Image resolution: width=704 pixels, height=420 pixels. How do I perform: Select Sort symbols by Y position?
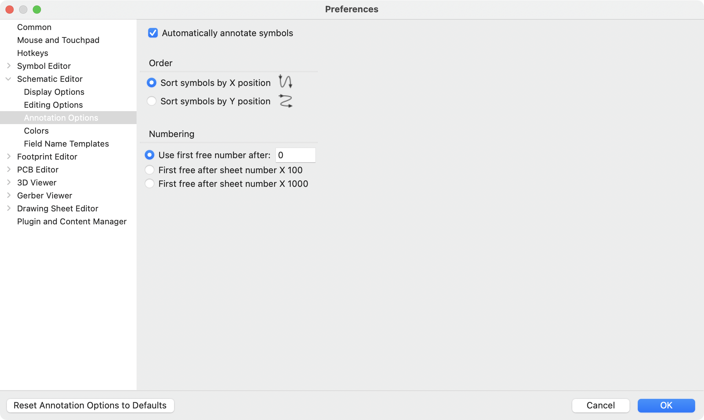pyautogui.click(x=152, y=101)
